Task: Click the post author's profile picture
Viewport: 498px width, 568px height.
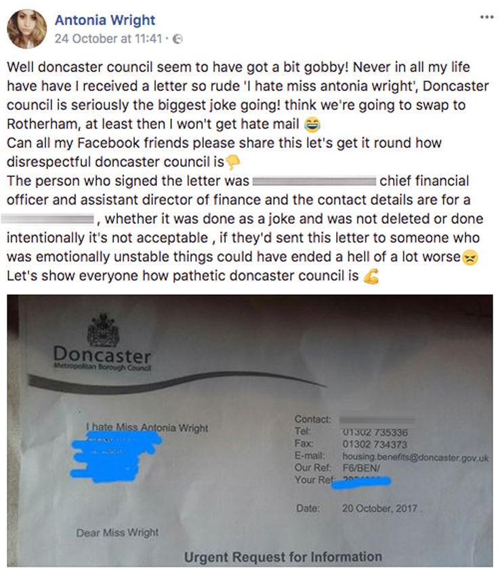Action: point(26,28)
